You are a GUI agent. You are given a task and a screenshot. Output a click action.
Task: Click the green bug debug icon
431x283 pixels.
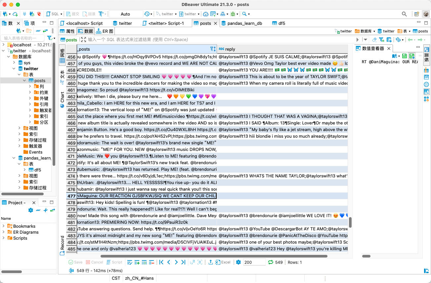tap(233, 14)
